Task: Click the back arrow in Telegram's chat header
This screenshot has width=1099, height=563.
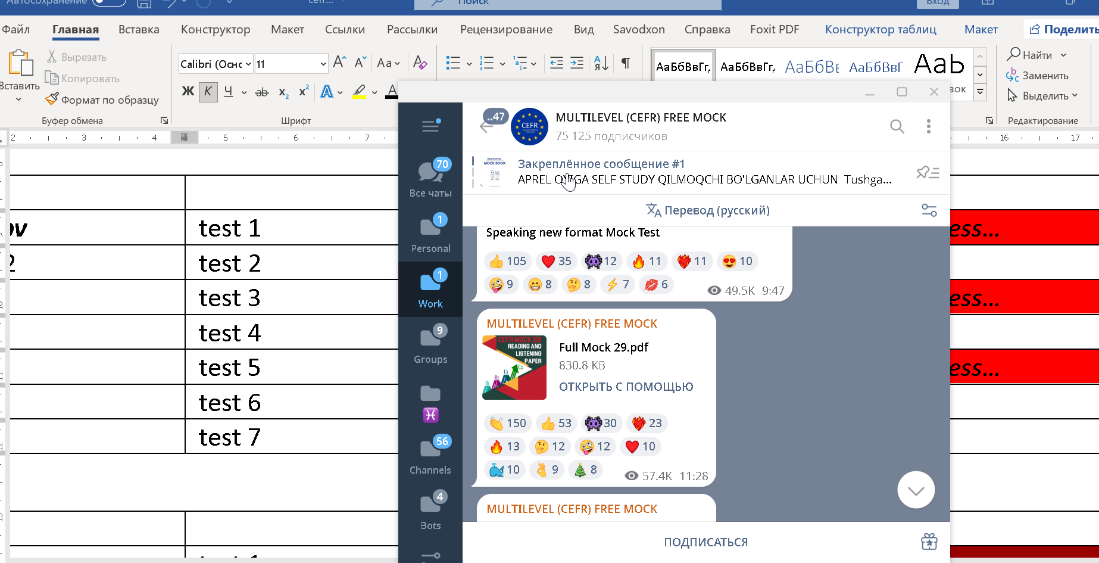Action: (486, 126)
